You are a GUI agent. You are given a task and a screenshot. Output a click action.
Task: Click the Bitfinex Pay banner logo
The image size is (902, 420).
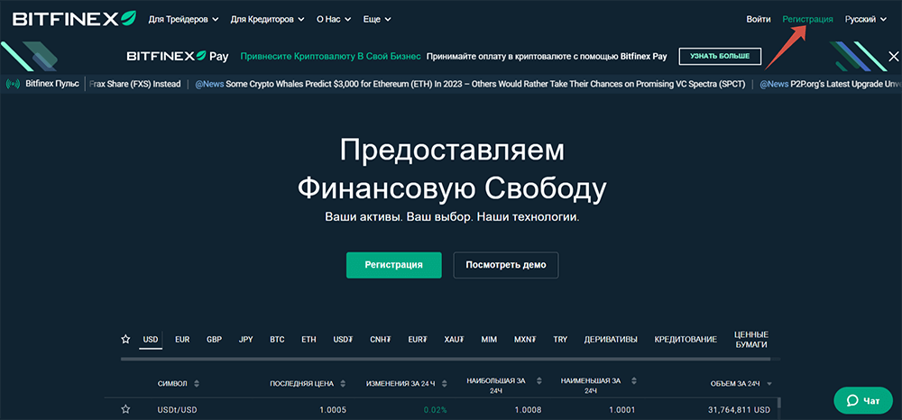[177, 56]
